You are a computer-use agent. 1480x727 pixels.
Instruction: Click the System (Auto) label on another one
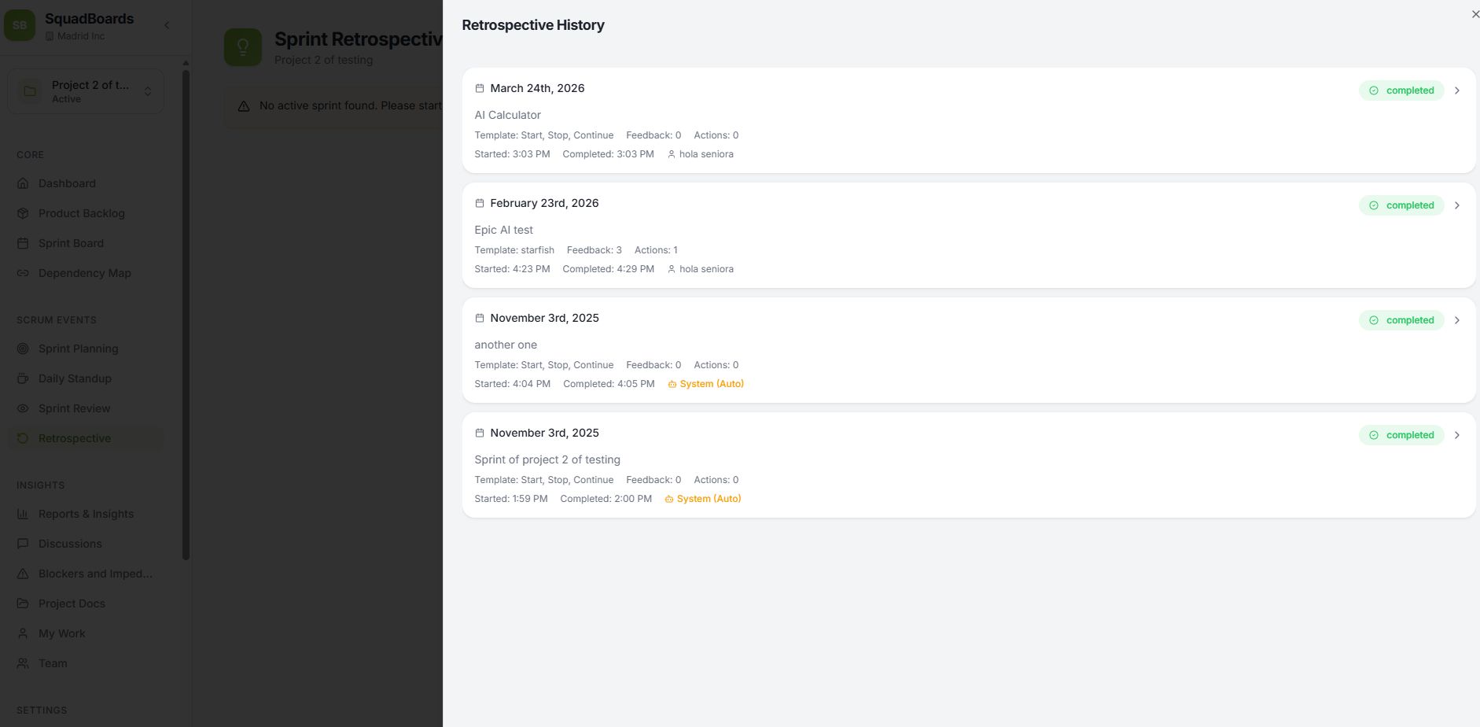[x=705, y=383]
